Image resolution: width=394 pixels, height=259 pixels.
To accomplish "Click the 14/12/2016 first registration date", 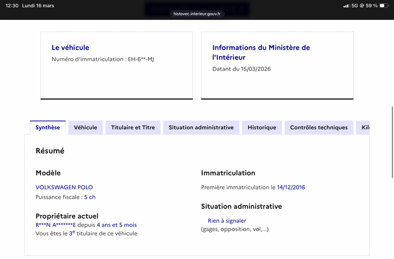I will tap(291, 187).
